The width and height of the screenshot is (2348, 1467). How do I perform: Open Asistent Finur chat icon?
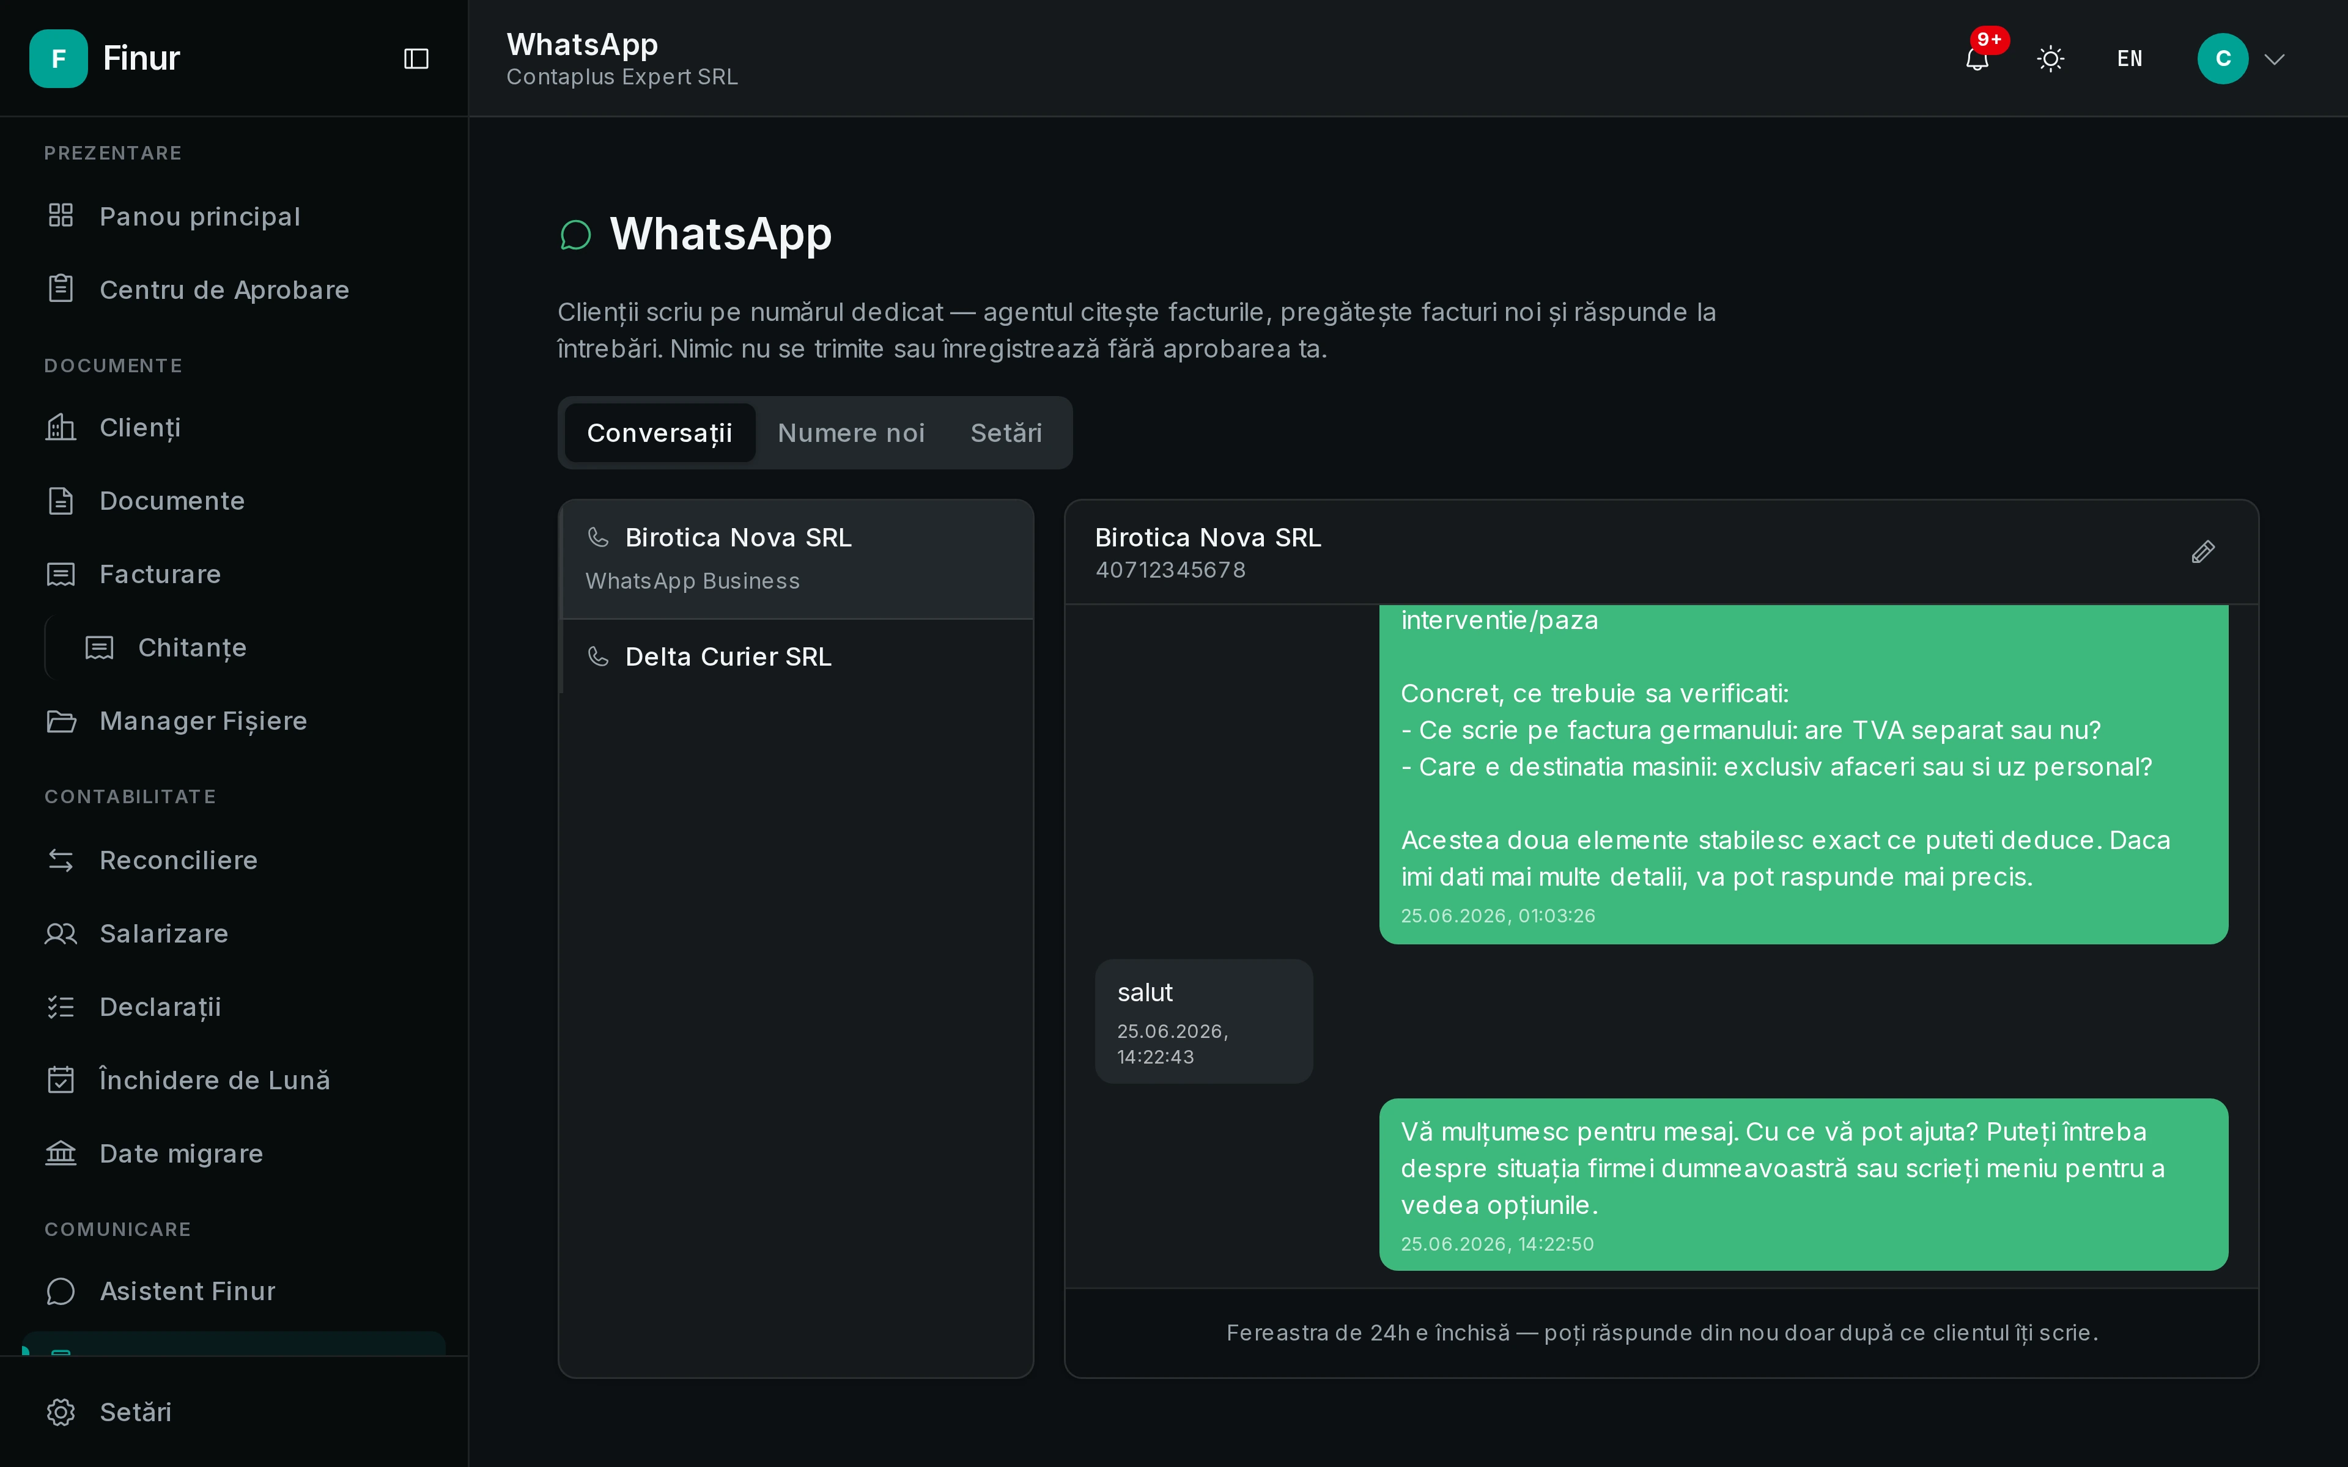click(61, 1292)
